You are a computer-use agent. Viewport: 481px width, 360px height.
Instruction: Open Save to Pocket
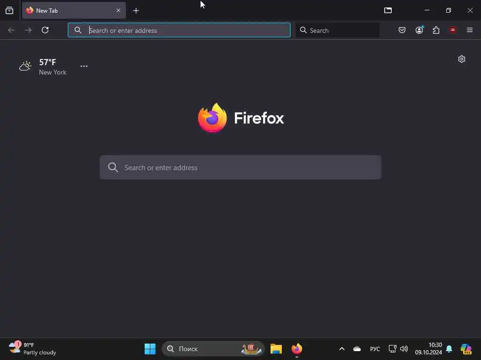(x=402, y=30)
